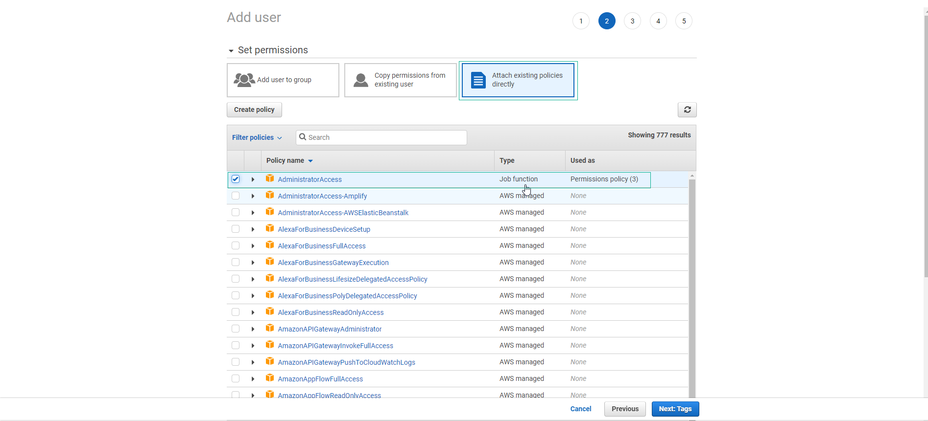Select Attach existing policies directly option
The image size is (928, 421).
[x=518, y=80]
